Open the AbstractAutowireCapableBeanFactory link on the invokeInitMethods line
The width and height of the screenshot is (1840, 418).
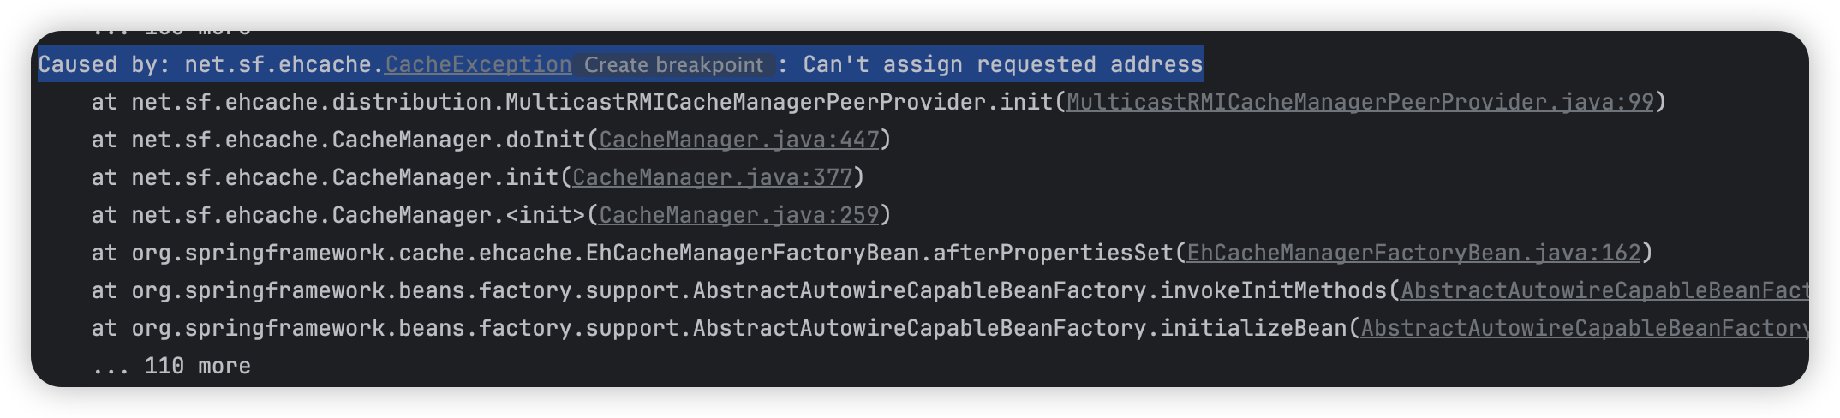pos(1604,290)
